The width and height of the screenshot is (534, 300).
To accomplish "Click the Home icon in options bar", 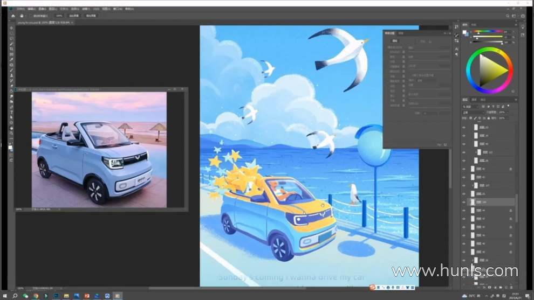I will [13, 16].
